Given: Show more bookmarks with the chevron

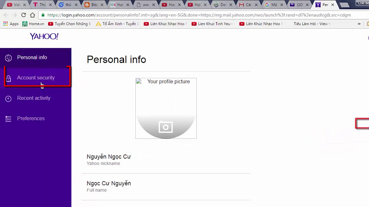Looking at the screenshot, I should [x=359, y=24].
